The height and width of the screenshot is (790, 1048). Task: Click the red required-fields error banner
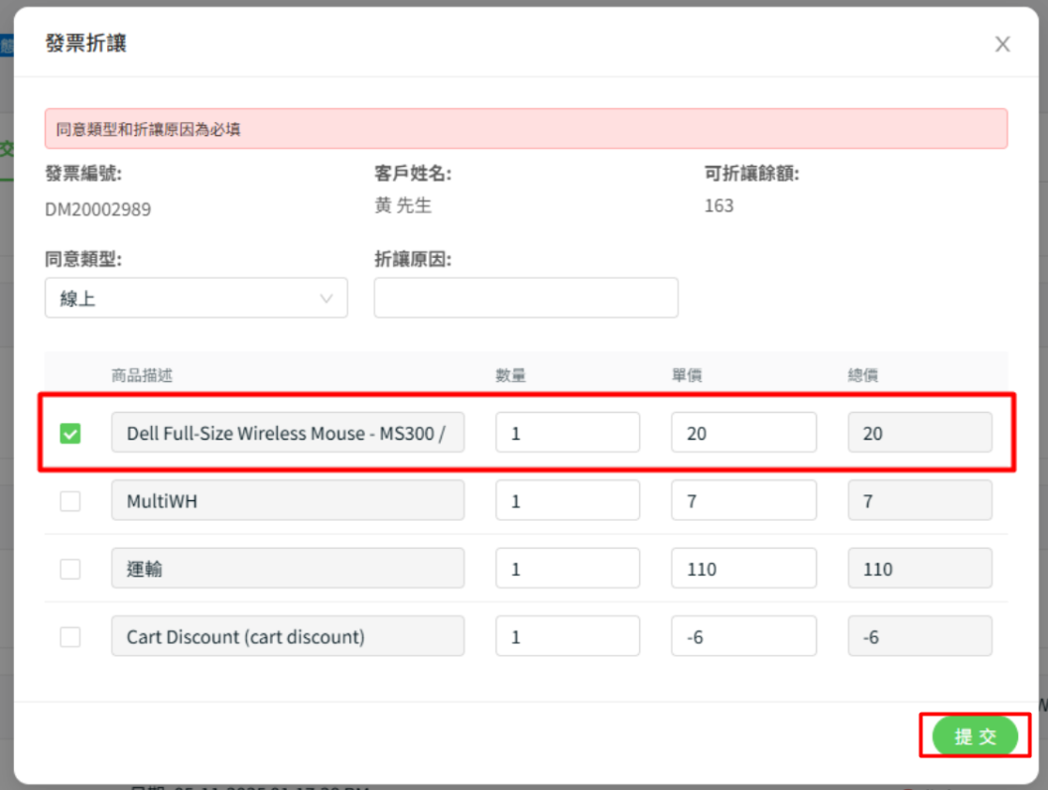pos(526,129)
